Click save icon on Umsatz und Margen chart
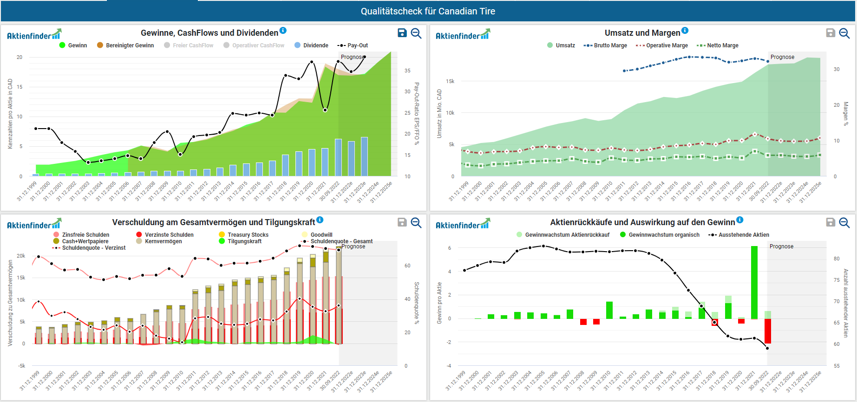857x402 pixels. pyautogui.click(x=831, y=33)
